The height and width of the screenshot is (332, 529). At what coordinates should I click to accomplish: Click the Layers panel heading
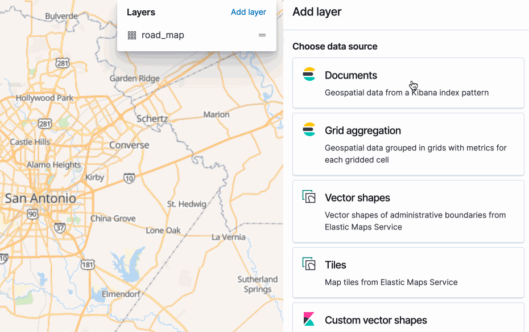pyautogui.click(x=141, y=12)
